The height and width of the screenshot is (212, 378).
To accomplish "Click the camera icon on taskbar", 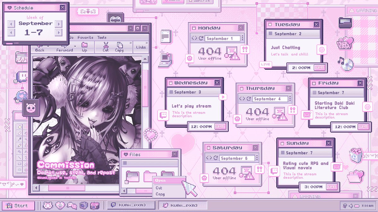I will (x=94, y=205).
